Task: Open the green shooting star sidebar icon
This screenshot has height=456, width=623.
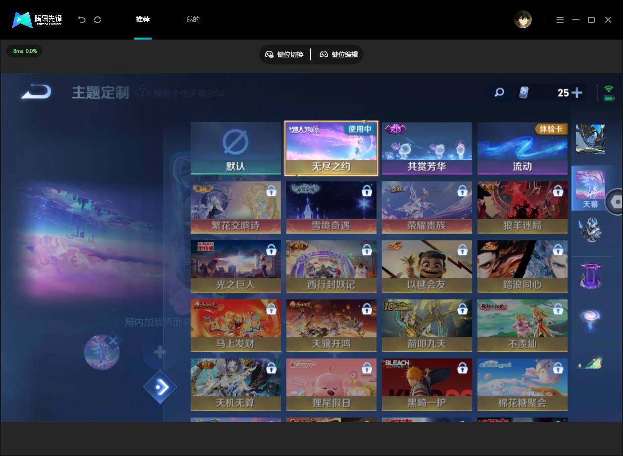Action: (590, 363)
